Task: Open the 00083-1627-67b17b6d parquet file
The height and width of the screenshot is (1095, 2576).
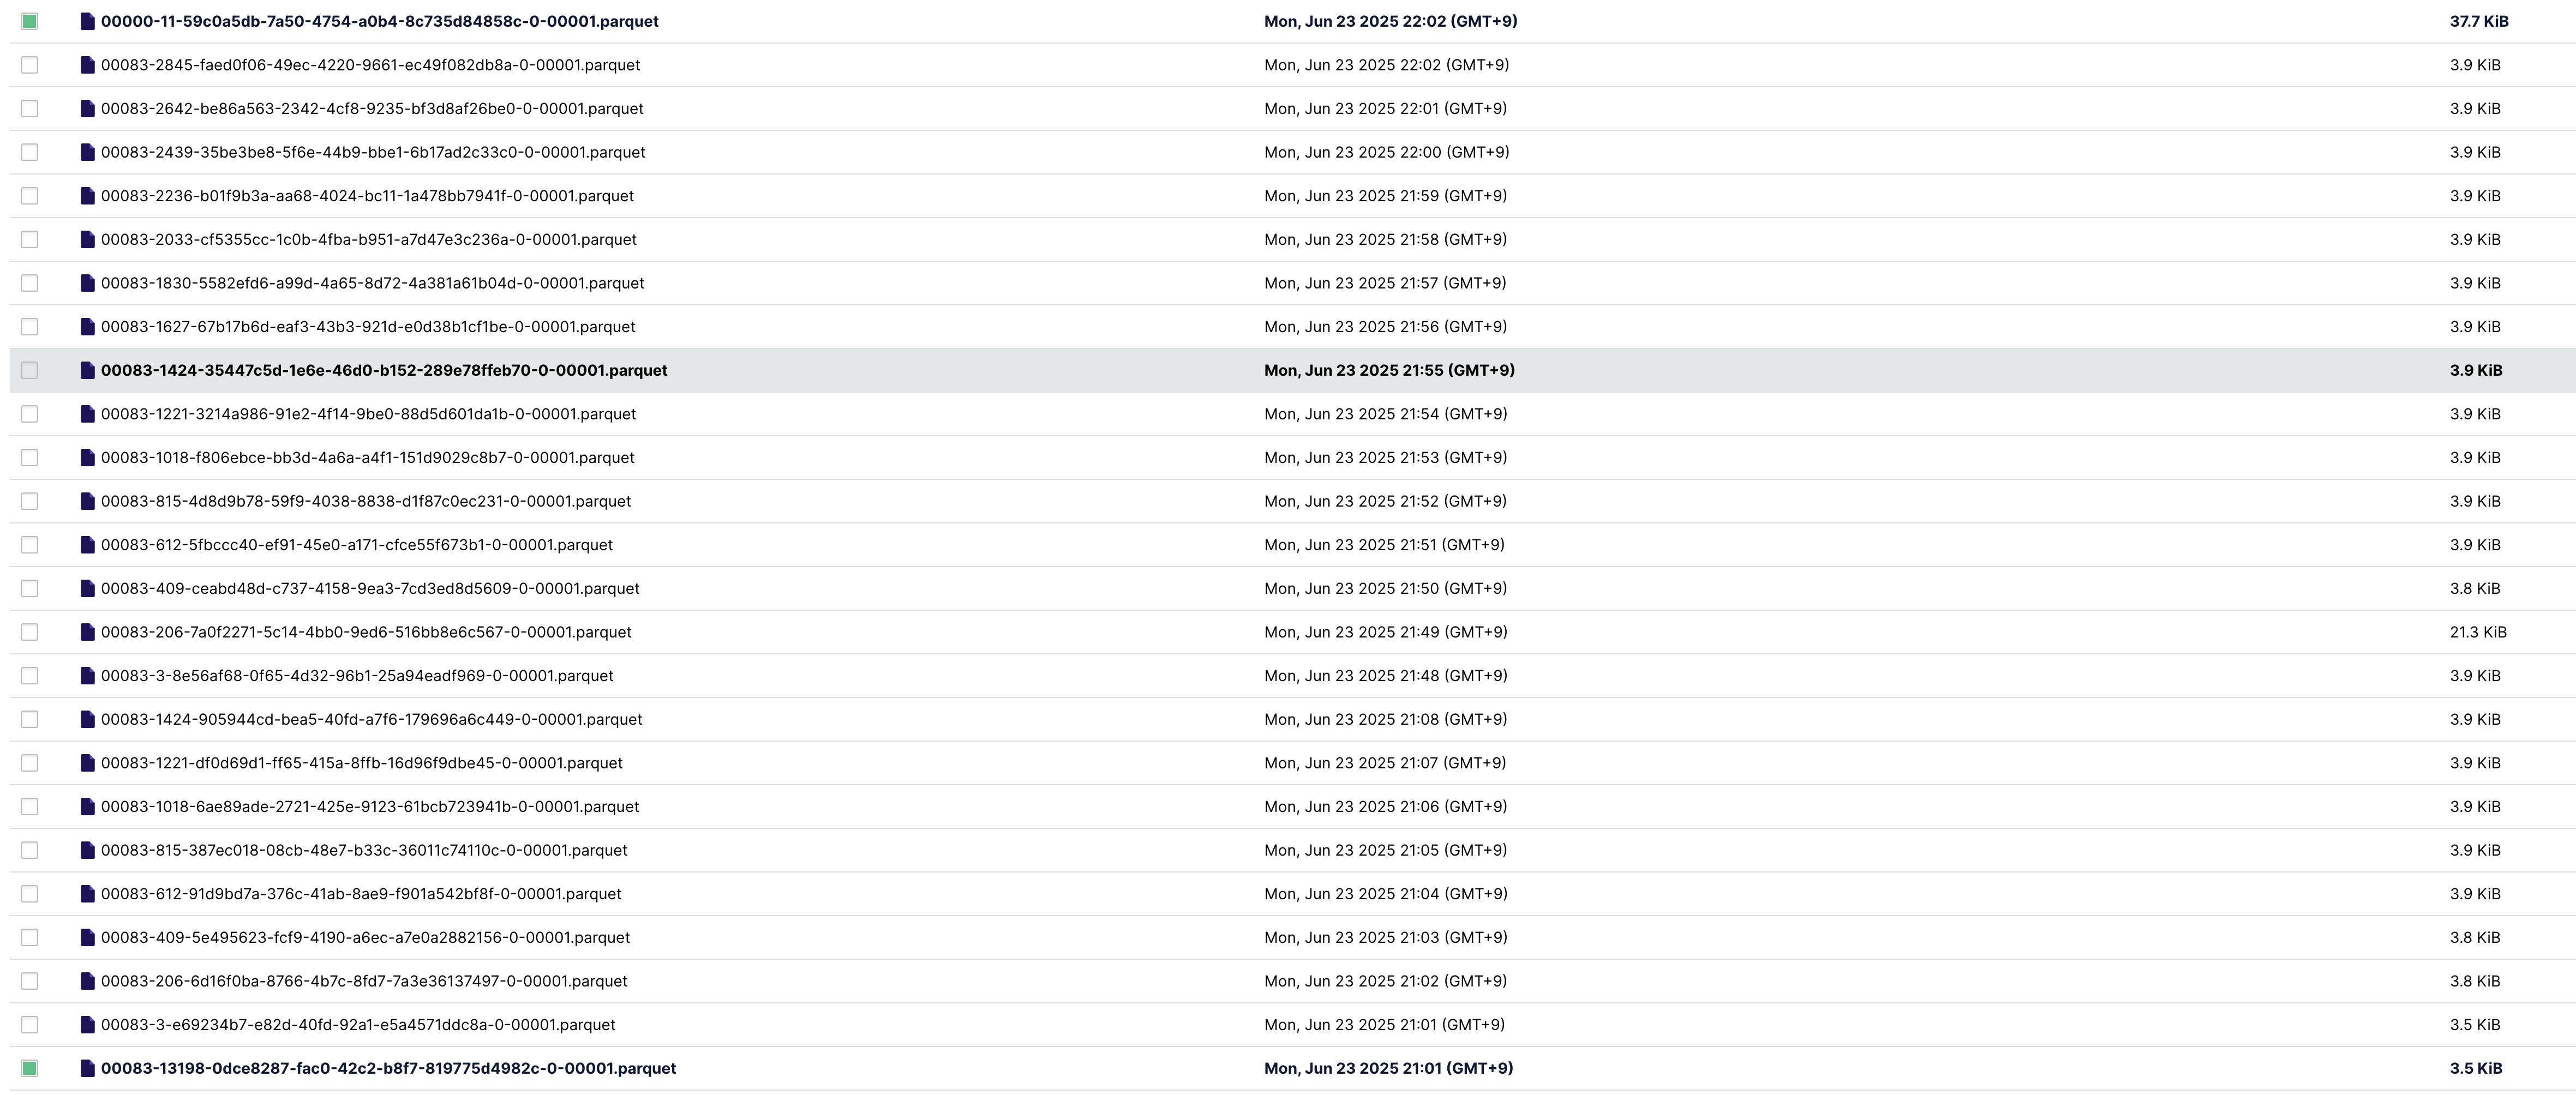Action: click(368, 327)
